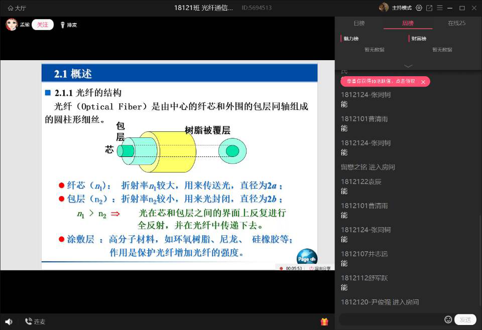482x330 pixels.
Task: Click 发送 to send message
Action: [x=465, y=319]
